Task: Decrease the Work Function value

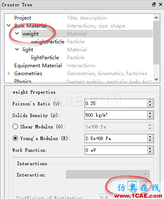Action: coord(150,152)
